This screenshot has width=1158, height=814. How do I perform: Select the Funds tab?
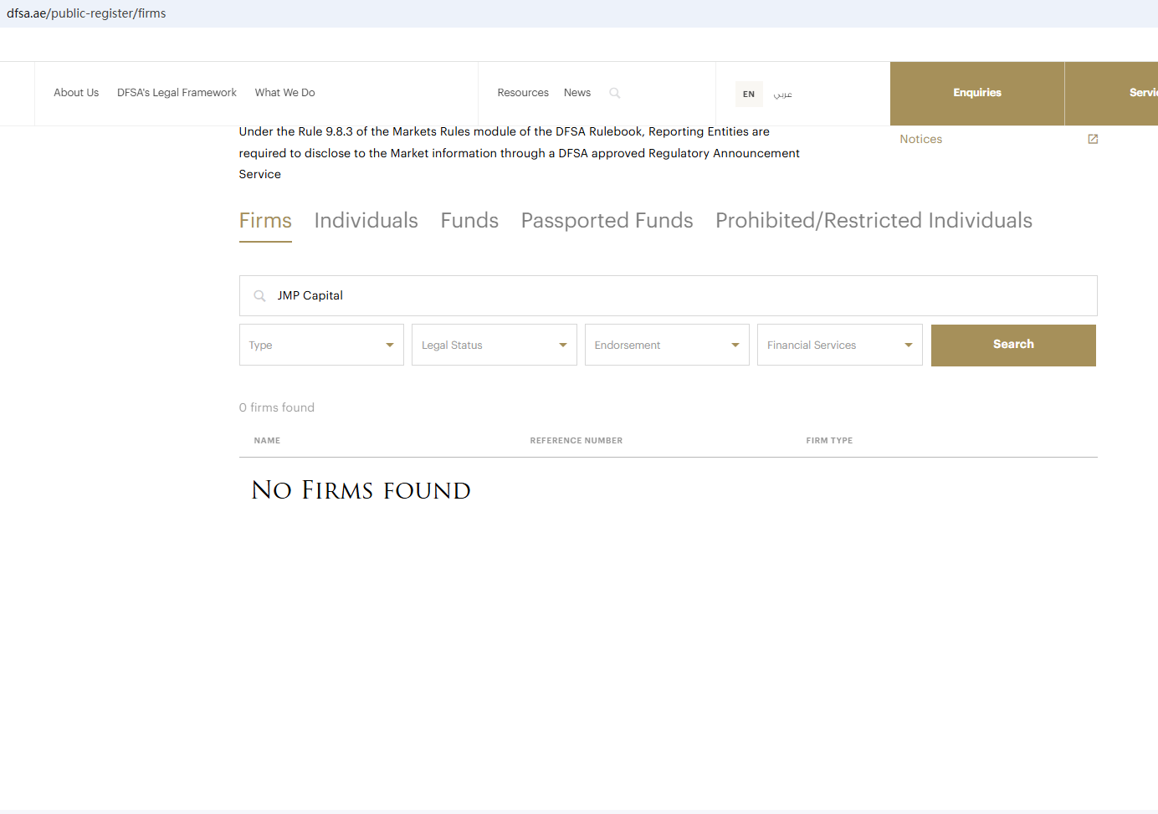click(x=469, y=221)
